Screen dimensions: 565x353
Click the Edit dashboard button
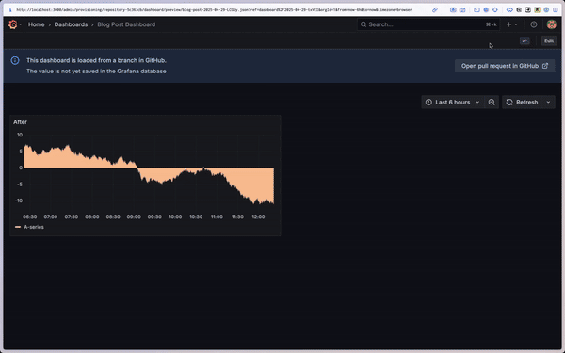[x=549, y=40]
